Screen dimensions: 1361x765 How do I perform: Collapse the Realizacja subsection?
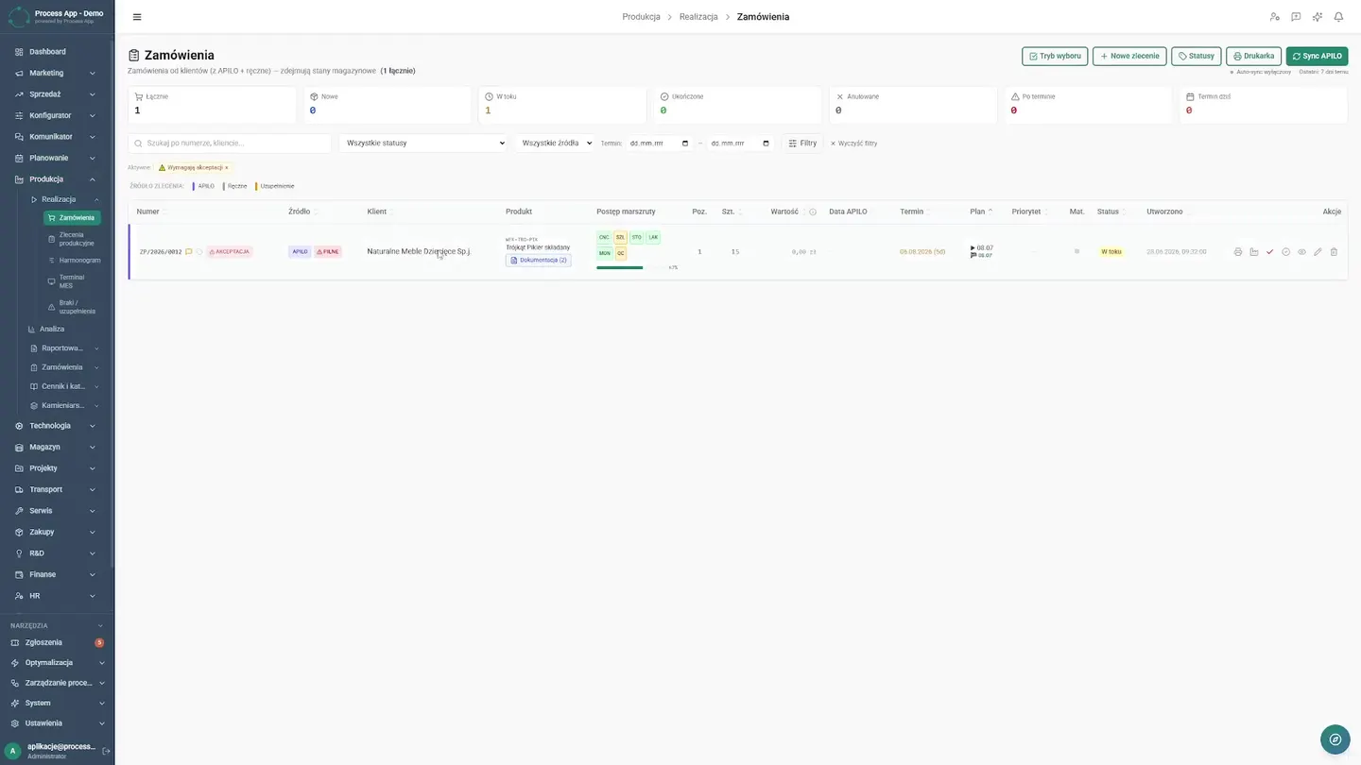[x=64, y=199]
